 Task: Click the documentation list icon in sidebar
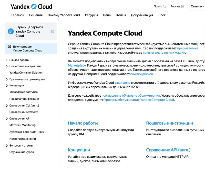coord(9,47)
